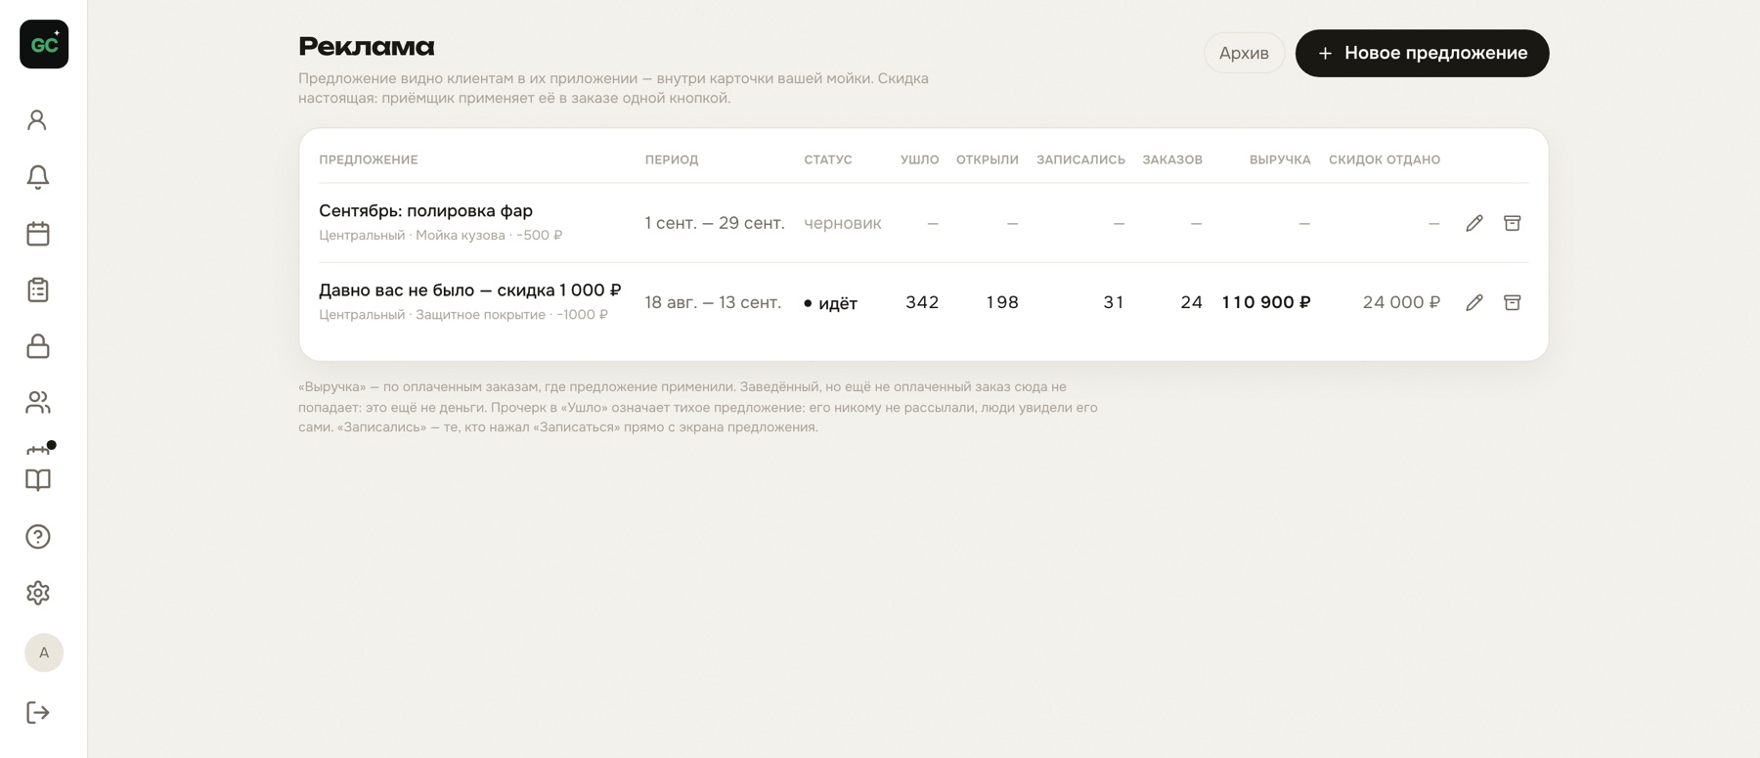Click the signed-up count 31
The height and width of the screenshot is (758, 1760).
coord(1114,302)
